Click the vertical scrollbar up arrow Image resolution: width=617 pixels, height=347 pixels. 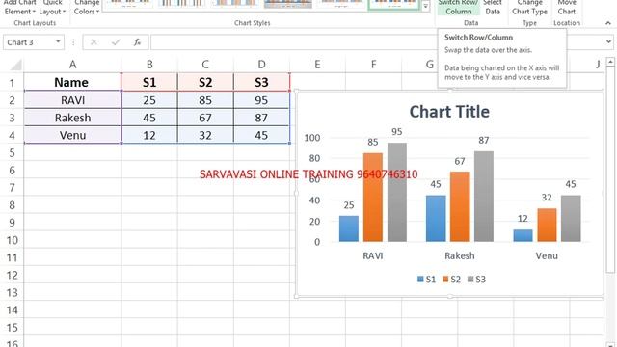coord(610,62)
